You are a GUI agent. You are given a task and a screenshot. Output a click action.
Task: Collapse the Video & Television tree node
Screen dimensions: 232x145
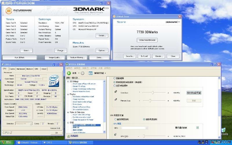68,112
